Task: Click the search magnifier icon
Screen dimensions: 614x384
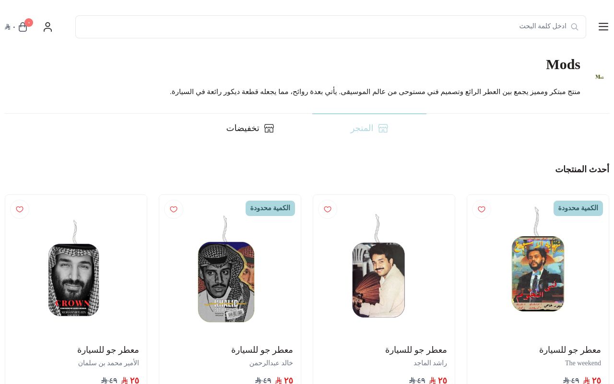Action: 574,27
